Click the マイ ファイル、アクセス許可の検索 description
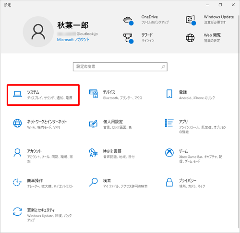The image size is (240, 233). pos(125,186)
